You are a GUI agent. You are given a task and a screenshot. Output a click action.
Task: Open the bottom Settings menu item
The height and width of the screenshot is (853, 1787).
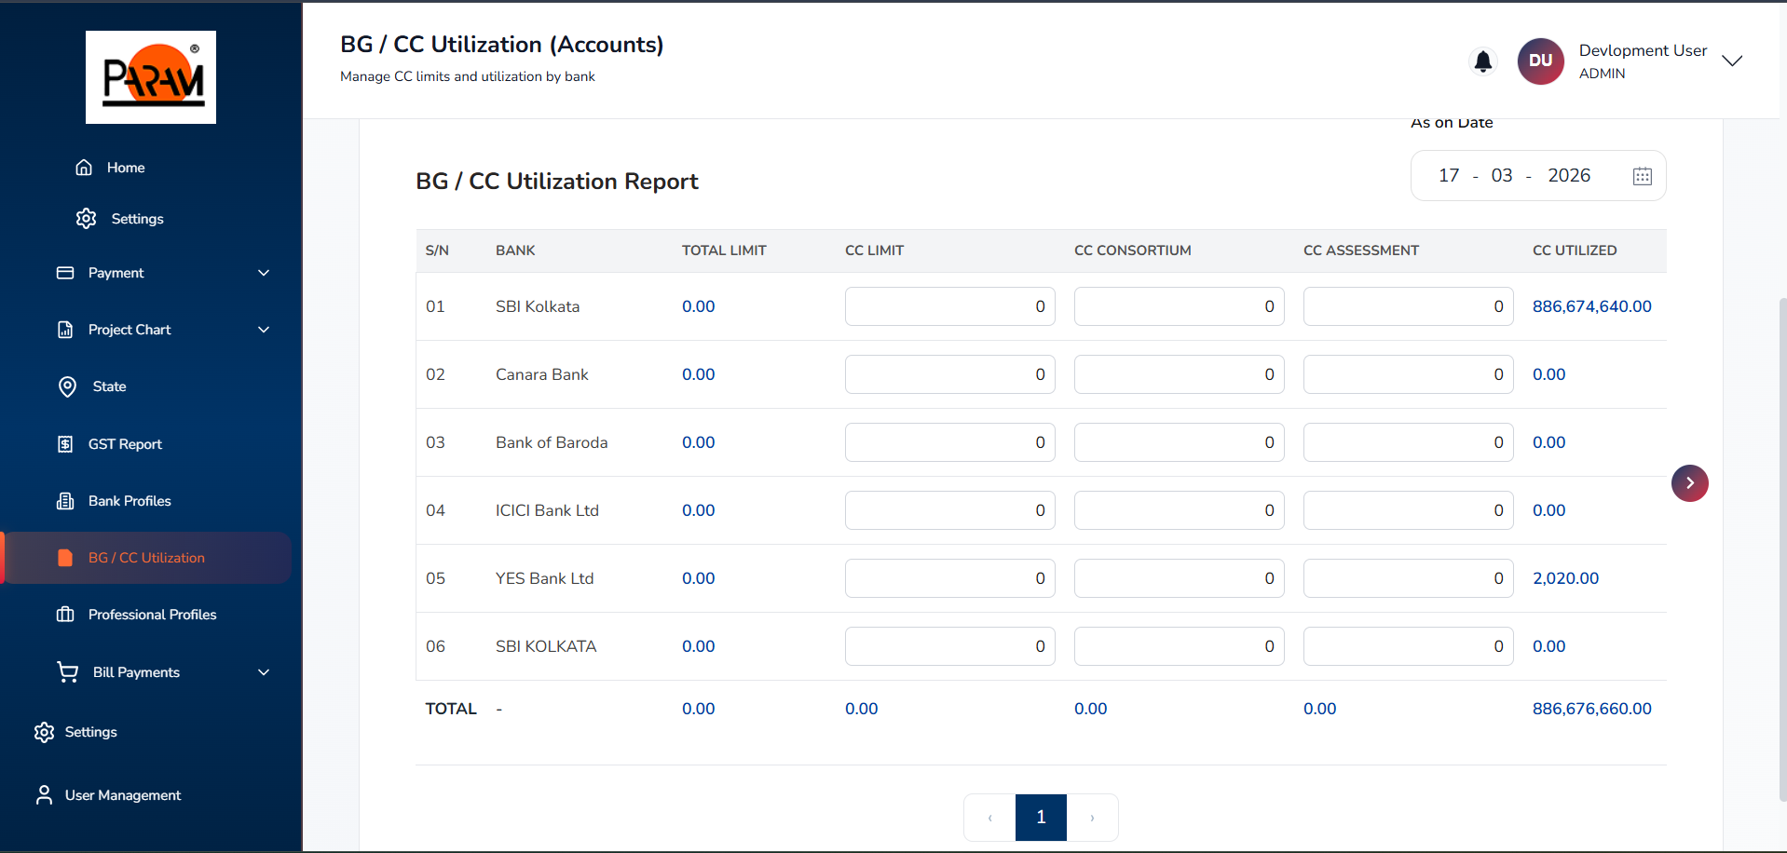point(90,732)
